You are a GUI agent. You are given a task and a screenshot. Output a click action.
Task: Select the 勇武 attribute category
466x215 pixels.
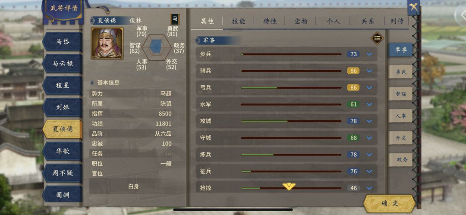point(400,72)
